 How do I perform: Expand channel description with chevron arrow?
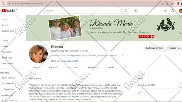click(122, 56)
